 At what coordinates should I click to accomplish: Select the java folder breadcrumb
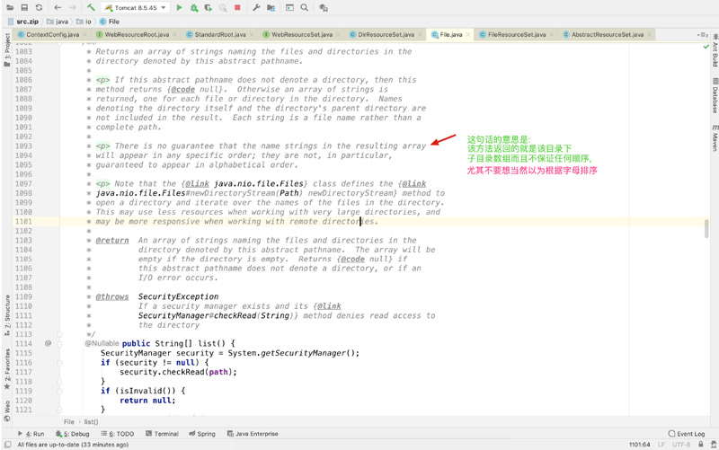(58, 22)
